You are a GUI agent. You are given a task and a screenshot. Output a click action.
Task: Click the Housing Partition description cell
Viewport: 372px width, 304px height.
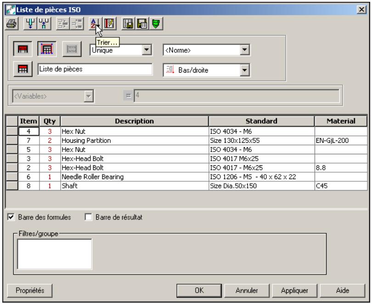[135, 141]
